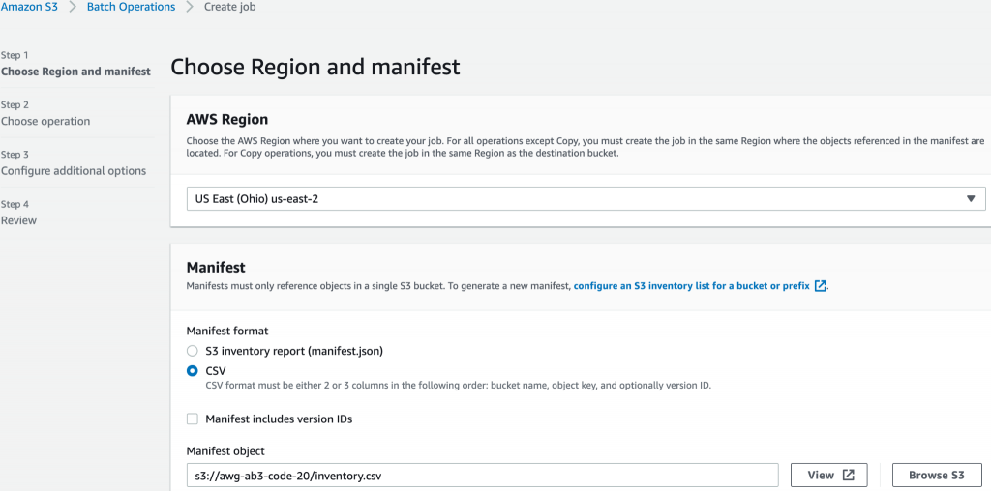991x491 pixels.
Task: Click the Choose Region and manifest heading
Action: pos(315,67)
